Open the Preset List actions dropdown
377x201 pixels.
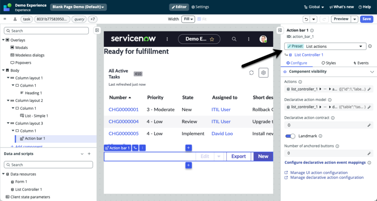[325, 46]
